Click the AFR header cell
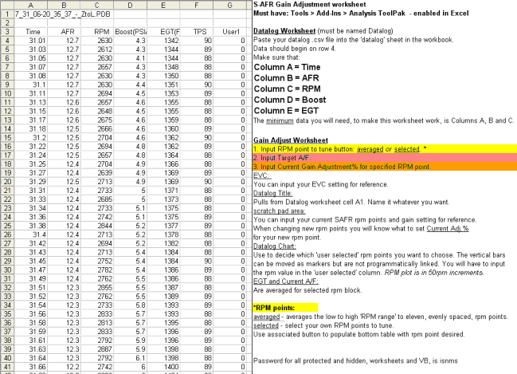The image size is (517, 374). (x=64, y=32)
